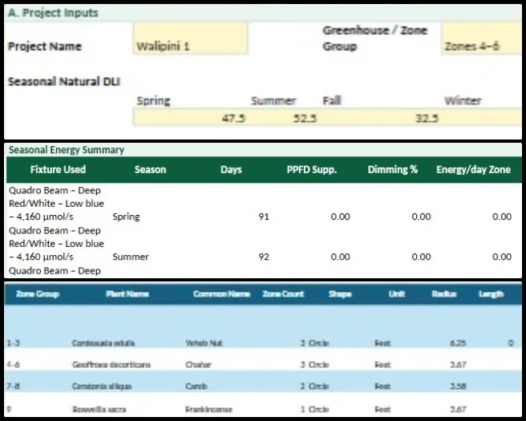Select radius 6.25 in the 1-3 row
The width and height of the screenshot is (526, 421).
pos(458,343)
